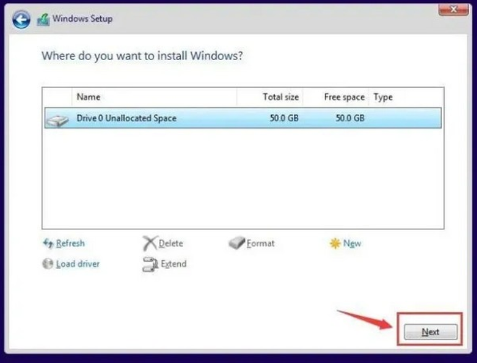Viewport: 477px width, 363px height.
Task: Click the New starburst icon
Action: click(x=335, y=243)
